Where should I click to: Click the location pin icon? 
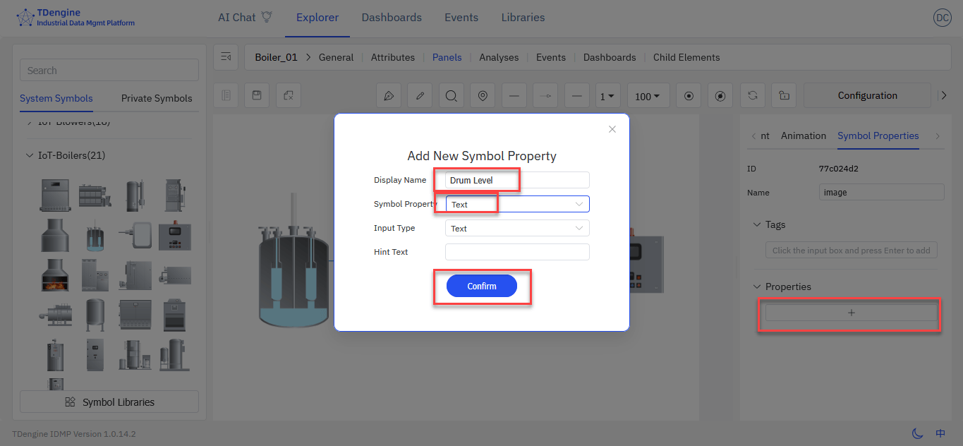pos(483,96)
